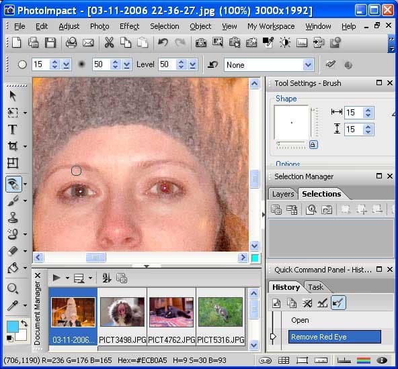
Task: Toggle the ruler icon in status bar
Action: [321, 360]
